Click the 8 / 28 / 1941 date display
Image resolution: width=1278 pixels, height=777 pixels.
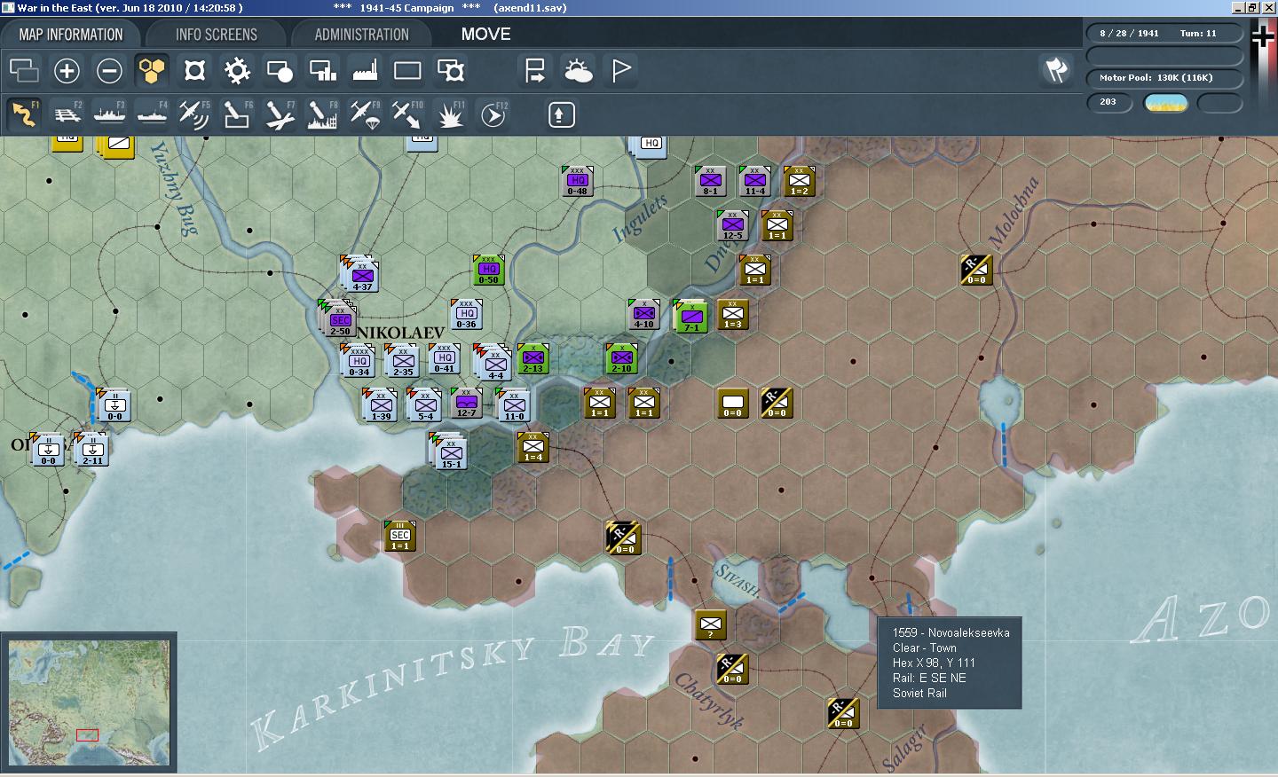pos(1129,33)
